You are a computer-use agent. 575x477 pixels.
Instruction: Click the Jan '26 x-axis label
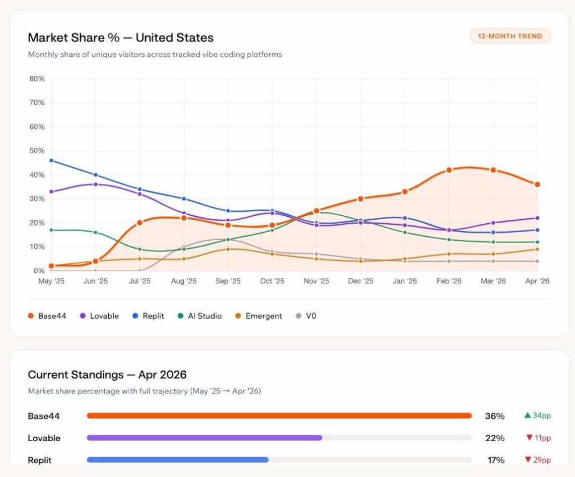pos(404,281)
